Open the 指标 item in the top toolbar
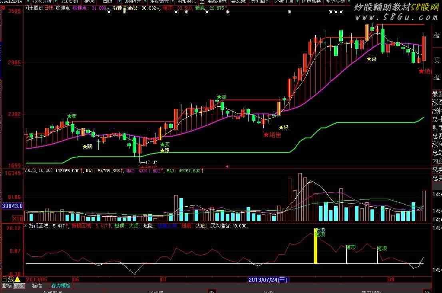The image size is (442, 293). (89, 2)
